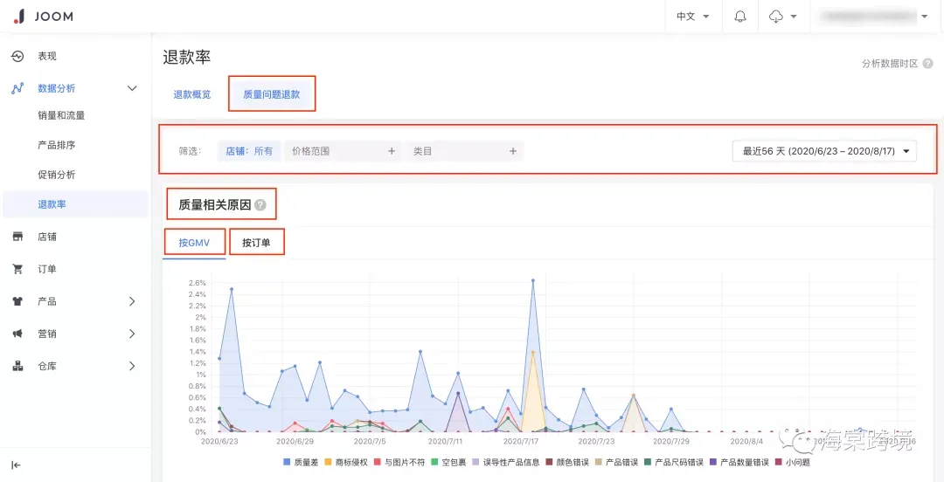This screenshot has height=482, width=944.
Task: Click the 产品 shirt icon
Action: point(17,301)
